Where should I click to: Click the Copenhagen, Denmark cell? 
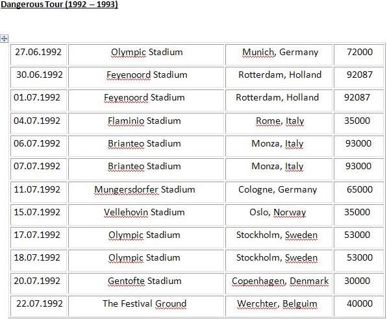[279, 283]
